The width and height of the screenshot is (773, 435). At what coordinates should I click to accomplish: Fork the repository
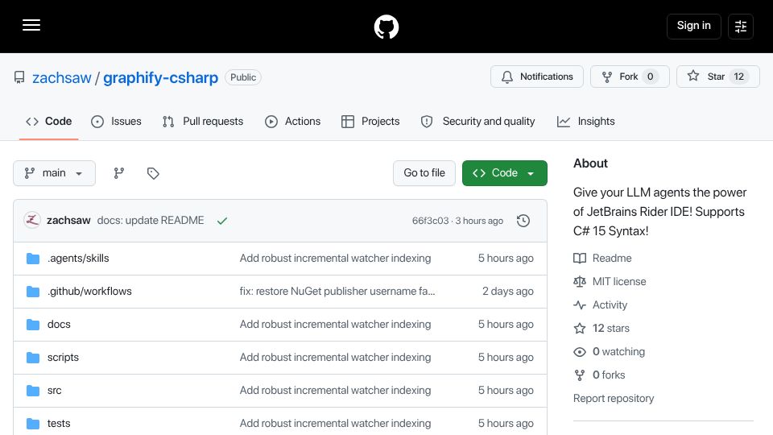pyautogui.click(x=630, y=77)
